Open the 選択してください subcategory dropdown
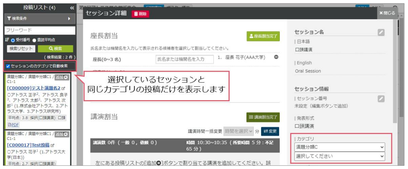The image size is (408, 169). pos(340,156)
